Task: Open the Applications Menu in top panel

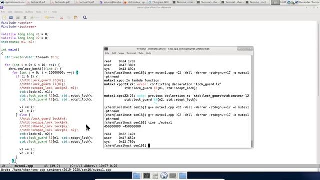Action: [x=13, y=2]
